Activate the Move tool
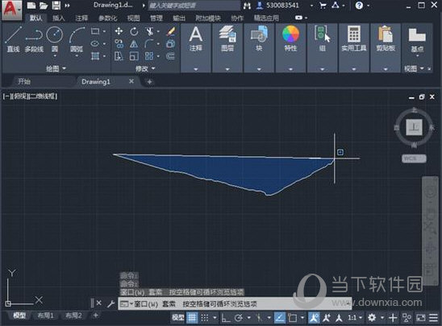 tap(119, 31)
